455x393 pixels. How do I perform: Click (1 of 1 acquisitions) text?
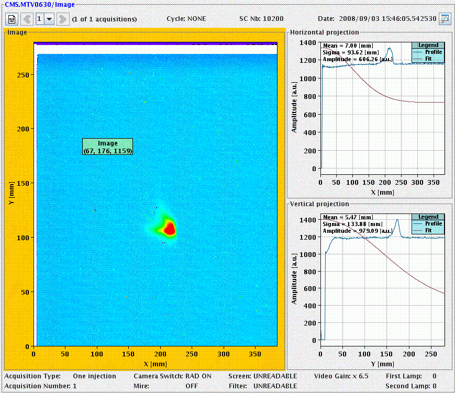(x=104, y=19)
